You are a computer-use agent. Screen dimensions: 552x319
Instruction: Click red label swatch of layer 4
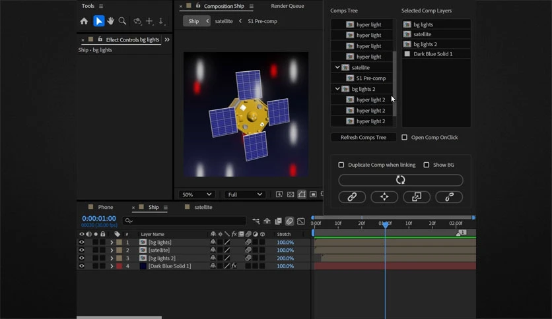[x=120, y=266]
